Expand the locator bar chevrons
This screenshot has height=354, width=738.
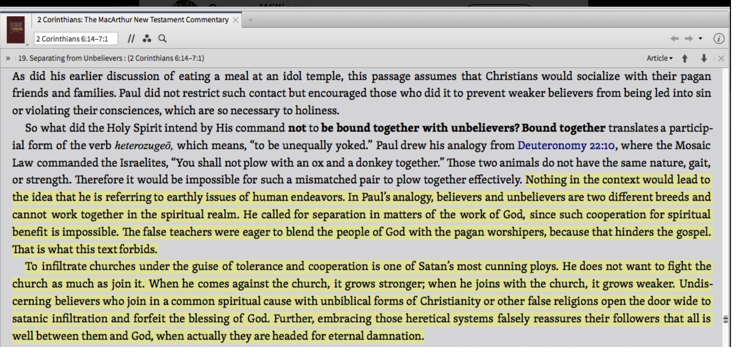tap(8, 58)
